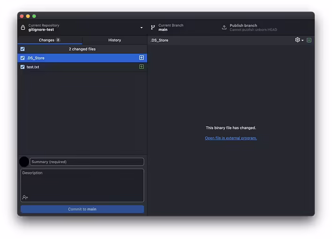Uncheck the test.txt file checkbox

23,67
